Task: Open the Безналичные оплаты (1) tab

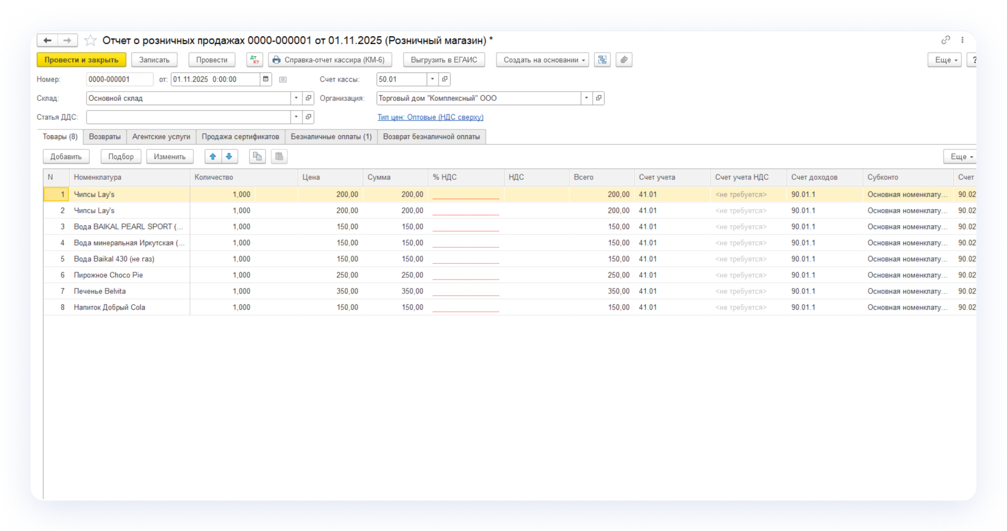Action: [x=331, y=137]
